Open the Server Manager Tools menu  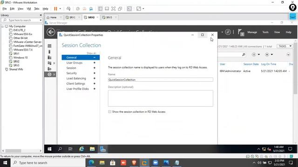tap(265, 32)
